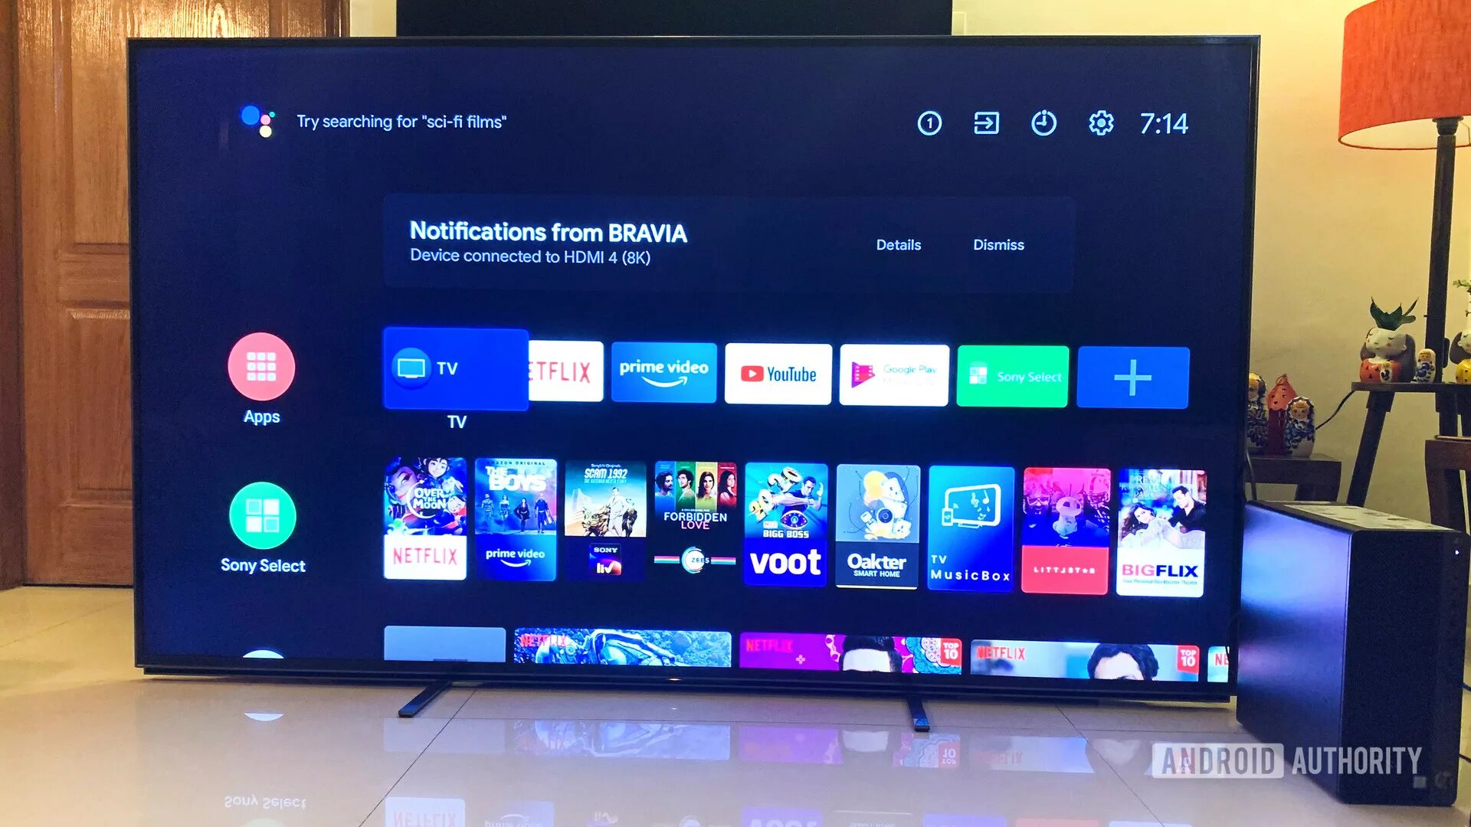The image size is (1471, 827).
Task: Search for sci-fi films via Google Assistant
Action: pyautogui.click(x=403, y=121)
